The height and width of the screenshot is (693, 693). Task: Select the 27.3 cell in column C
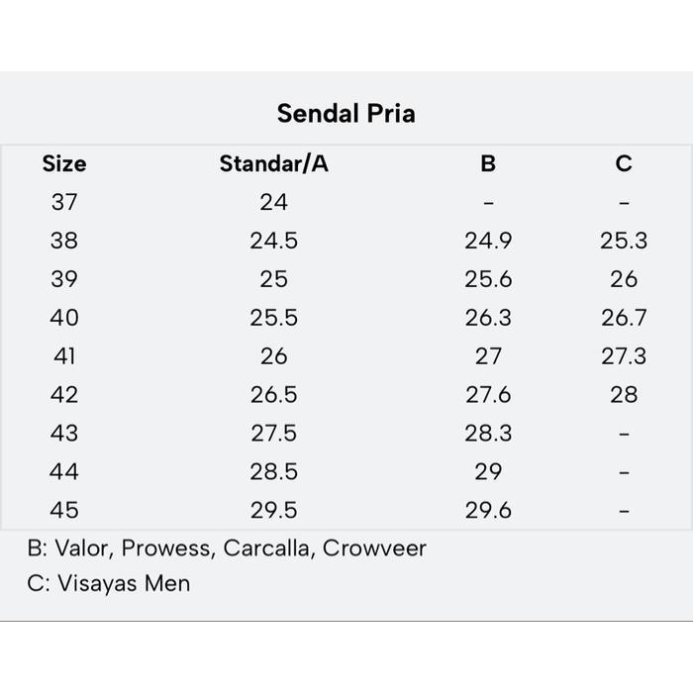(x=624, y=356)
